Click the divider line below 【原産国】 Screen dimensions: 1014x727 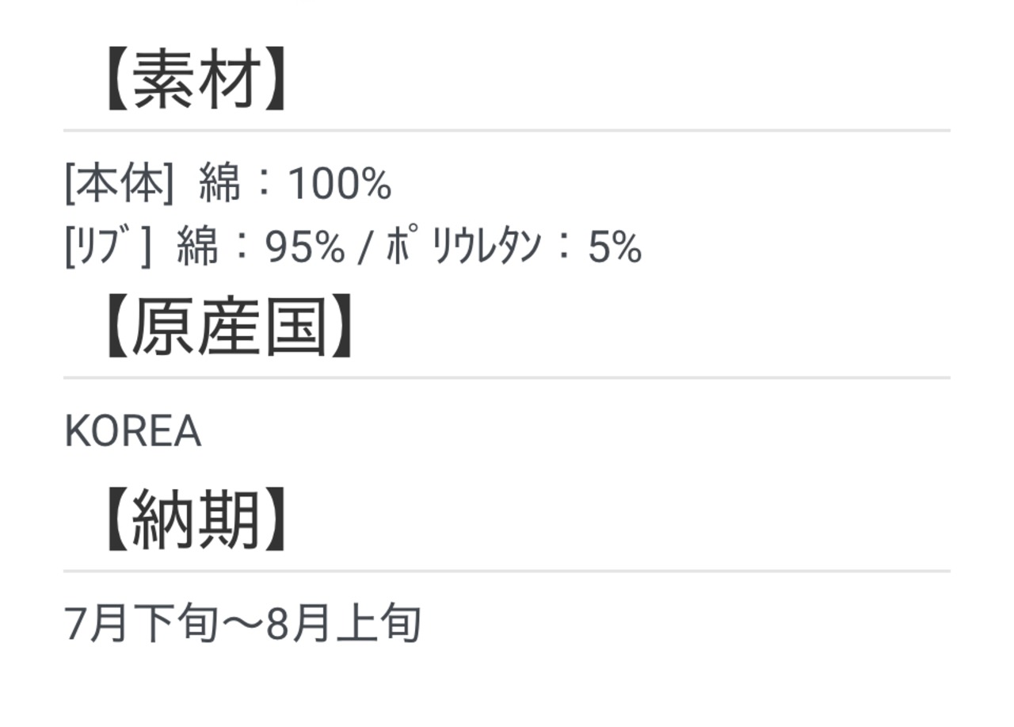coord(507,377)
